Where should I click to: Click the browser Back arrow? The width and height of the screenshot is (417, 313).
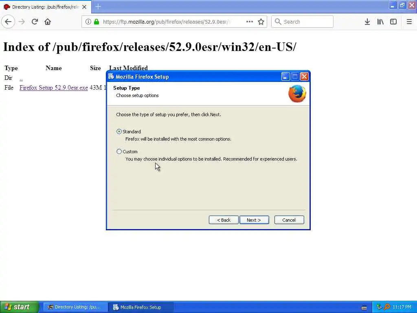pos(8,22)
